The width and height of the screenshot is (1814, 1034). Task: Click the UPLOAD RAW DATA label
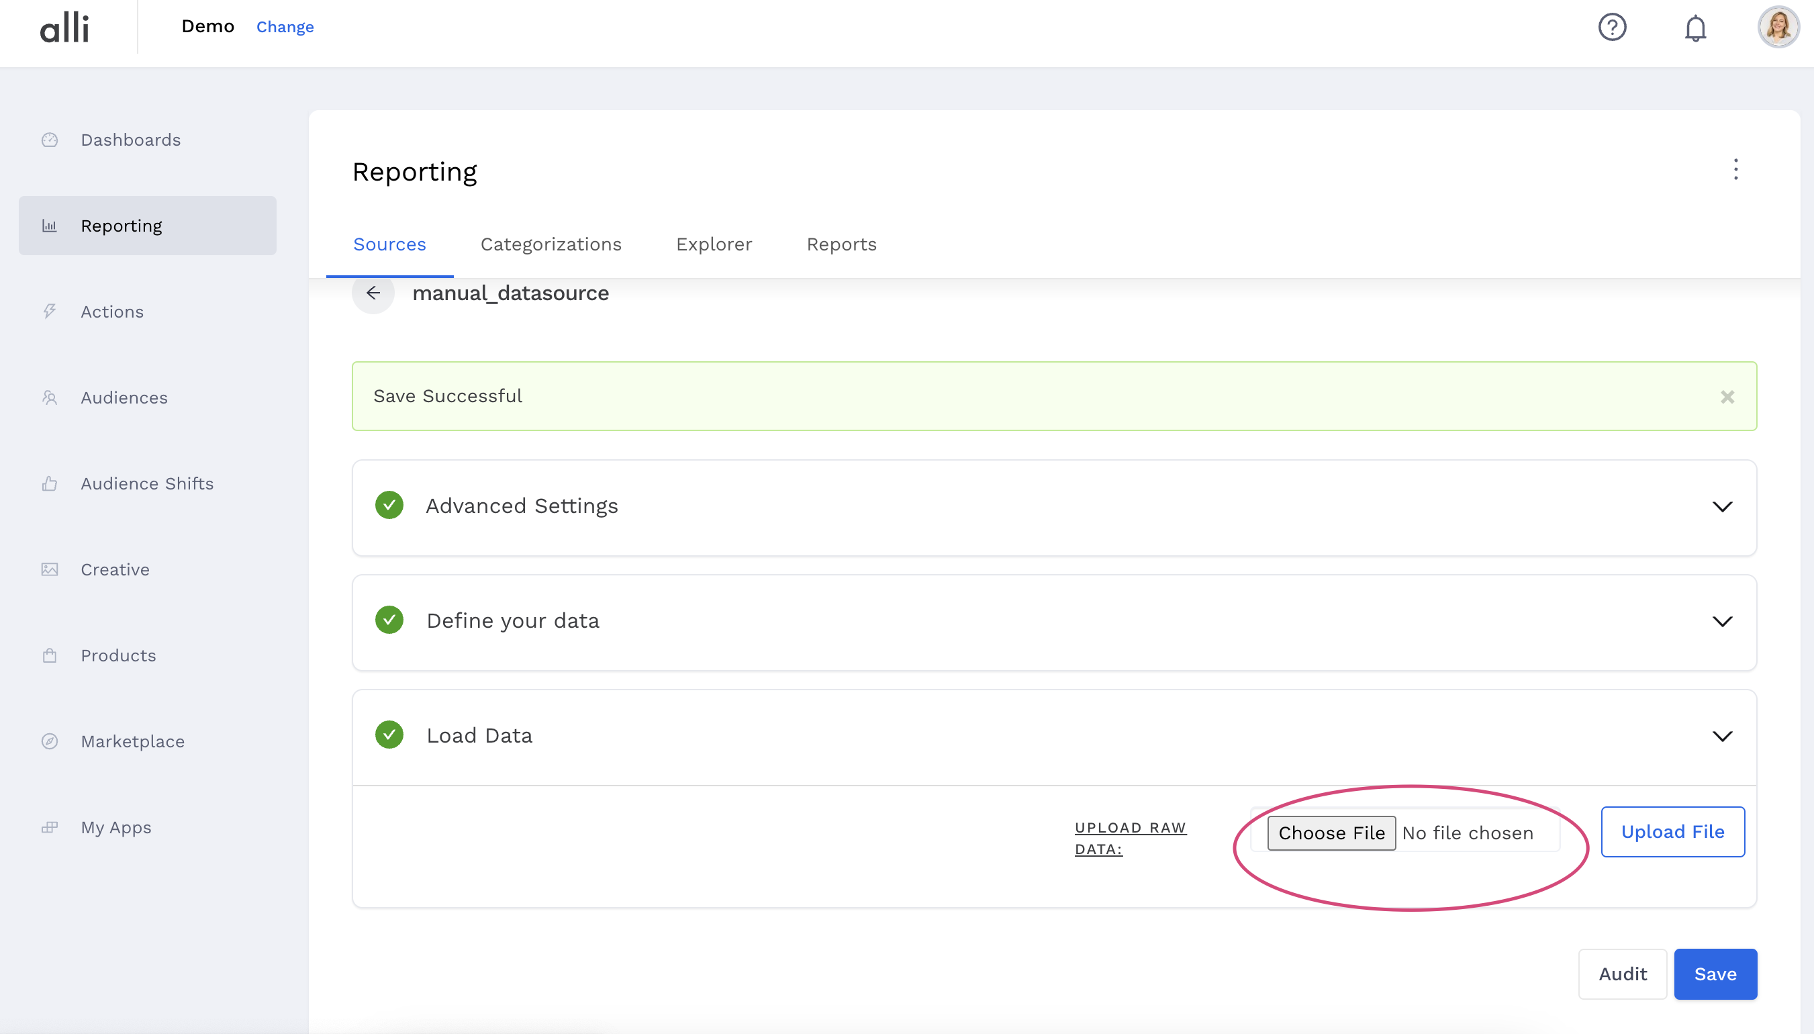1131,838
